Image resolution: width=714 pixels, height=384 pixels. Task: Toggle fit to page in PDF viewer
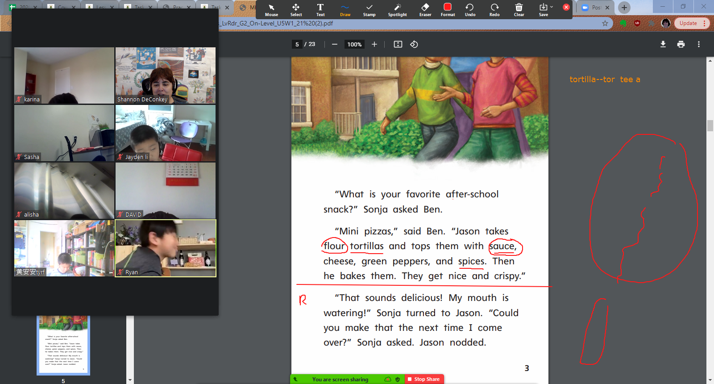coord(398,44)
